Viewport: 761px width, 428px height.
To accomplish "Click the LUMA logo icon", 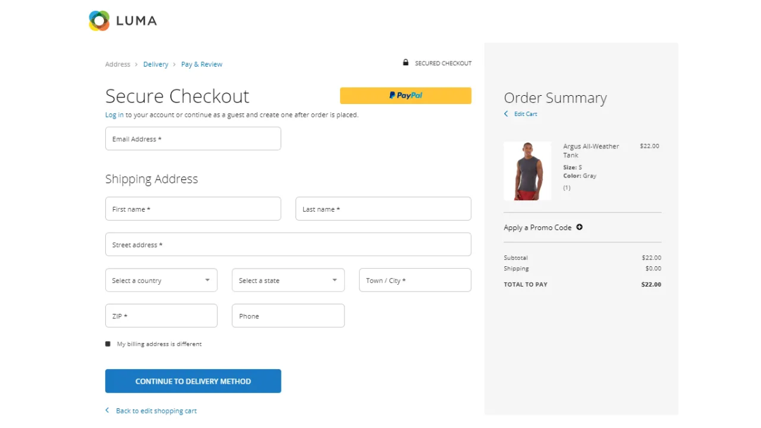I will [100, 21].
